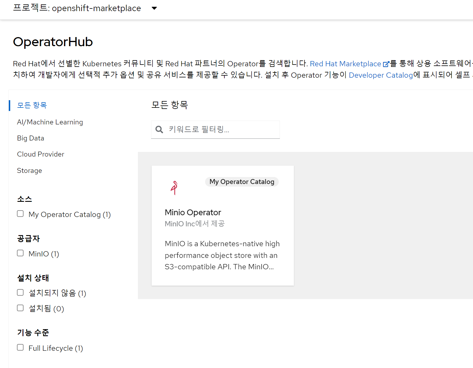Check the My Operator Catalog source checkbox
The width and height of the screenshot is (473, 368).
click(20, 214)
